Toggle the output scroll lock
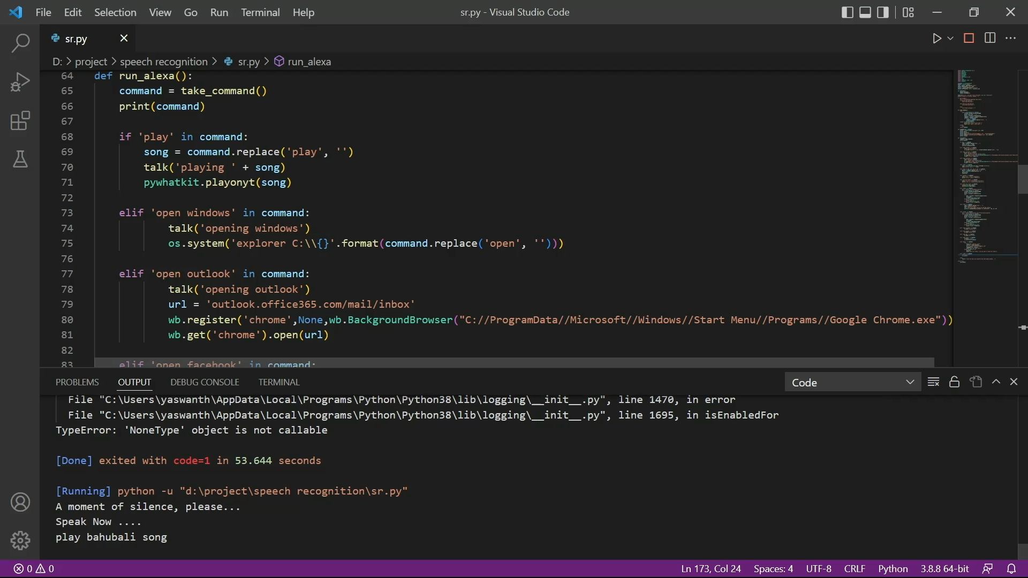 pos(954,382)
